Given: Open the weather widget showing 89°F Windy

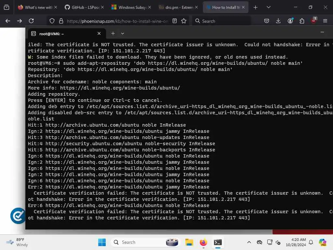Looking at the screenshot, I should pos(17,242).
